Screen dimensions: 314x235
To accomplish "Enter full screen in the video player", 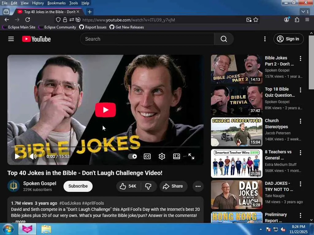I will point(191,156).
